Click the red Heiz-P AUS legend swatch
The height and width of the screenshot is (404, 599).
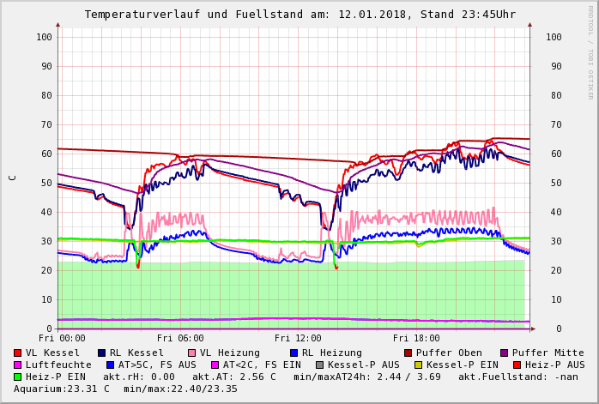tap(516, 365)
